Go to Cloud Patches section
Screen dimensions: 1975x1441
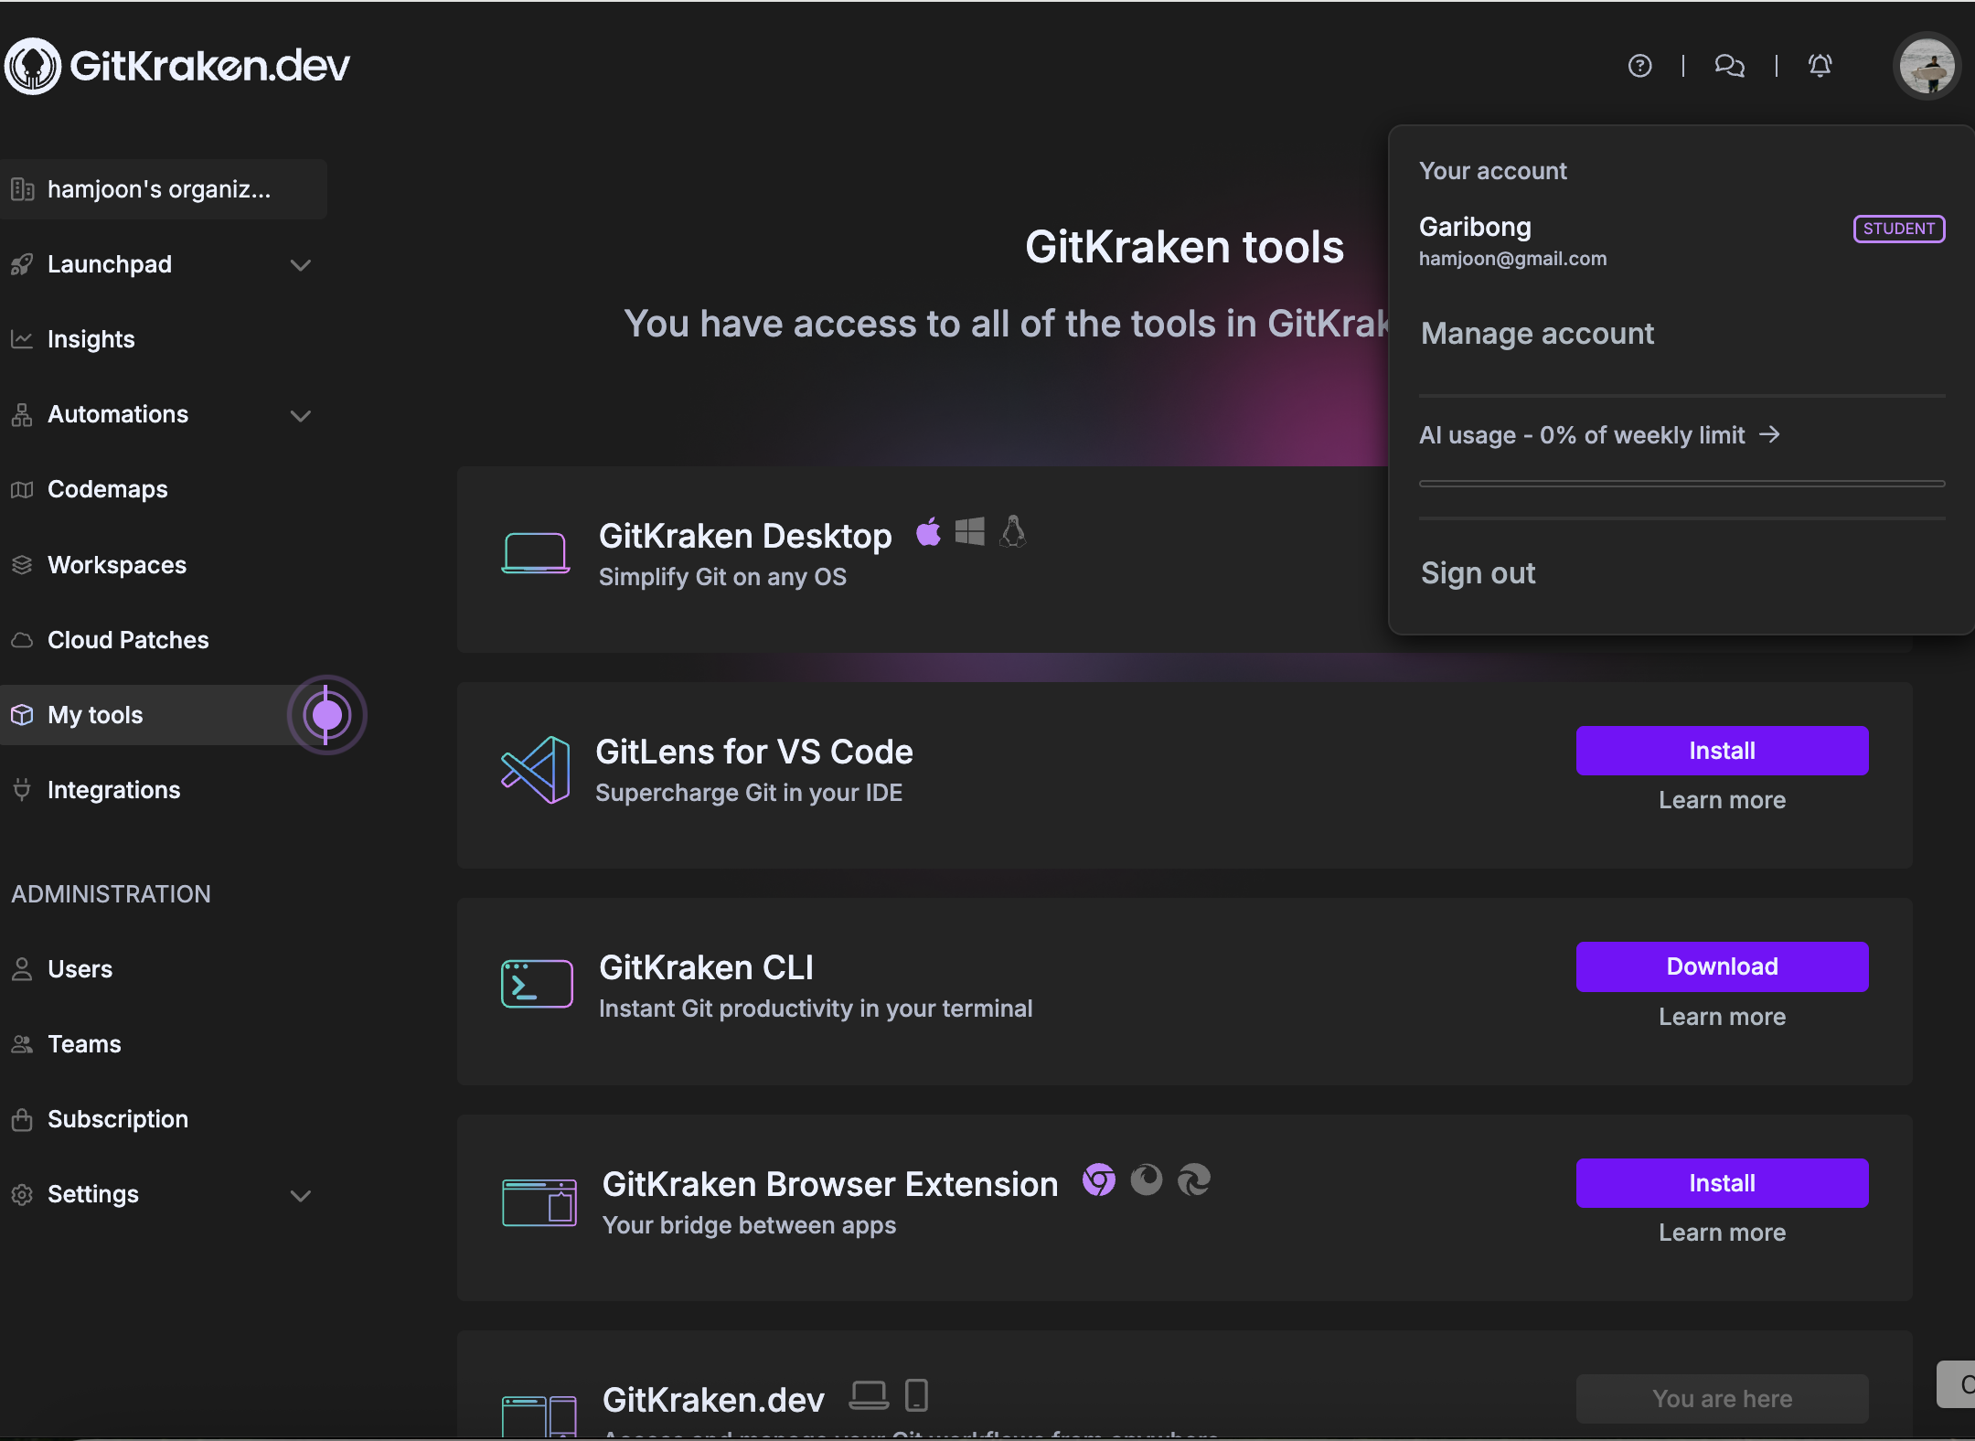coord(128,640)
